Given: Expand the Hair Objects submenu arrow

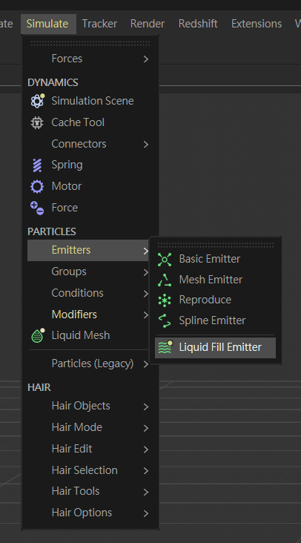Looking at the screenshot, I should pyautogui.click(x=145, y=407).
